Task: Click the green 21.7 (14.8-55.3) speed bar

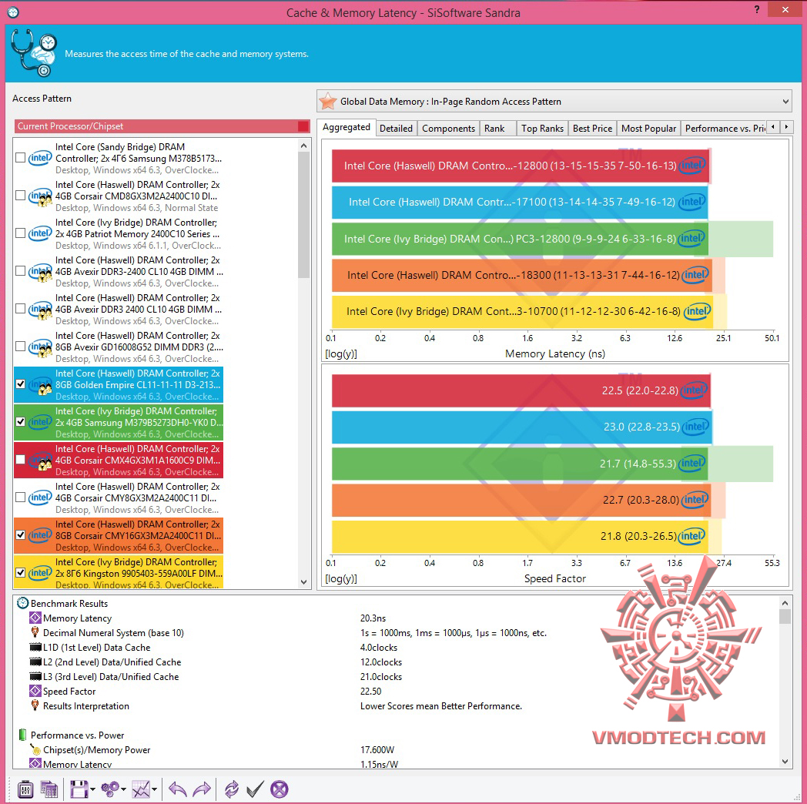Action: click(520, 464)
